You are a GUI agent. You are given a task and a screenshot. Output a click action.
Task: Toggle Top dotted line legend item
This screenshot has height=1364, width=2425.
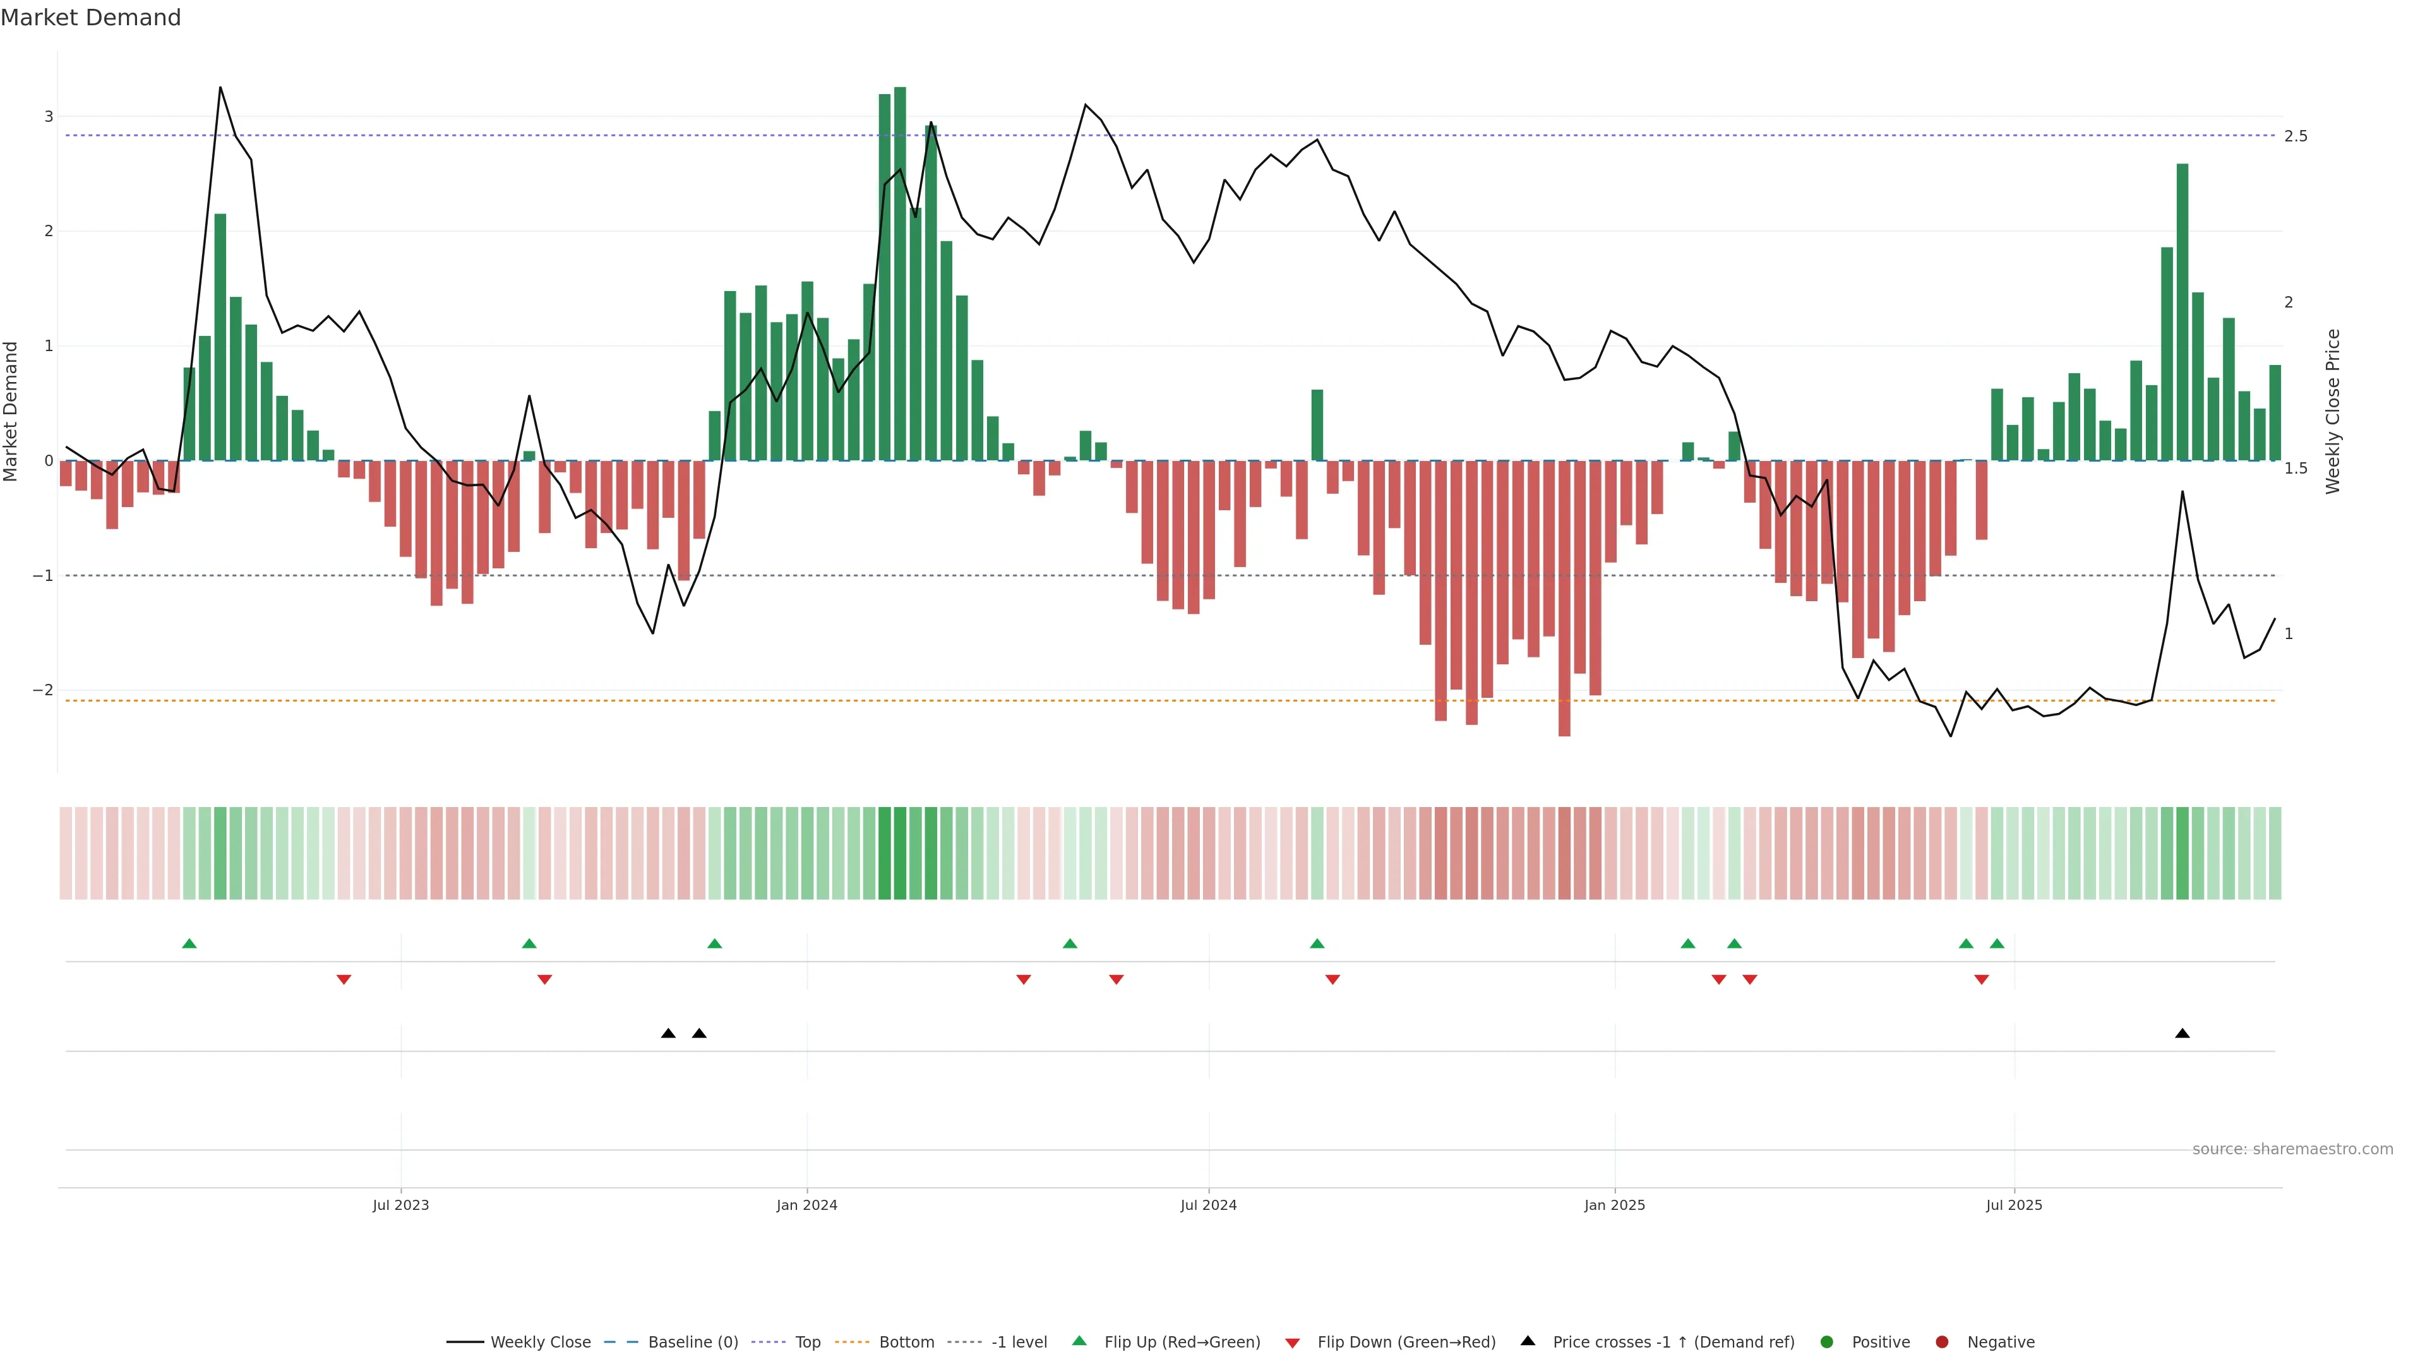point(807,1343)
